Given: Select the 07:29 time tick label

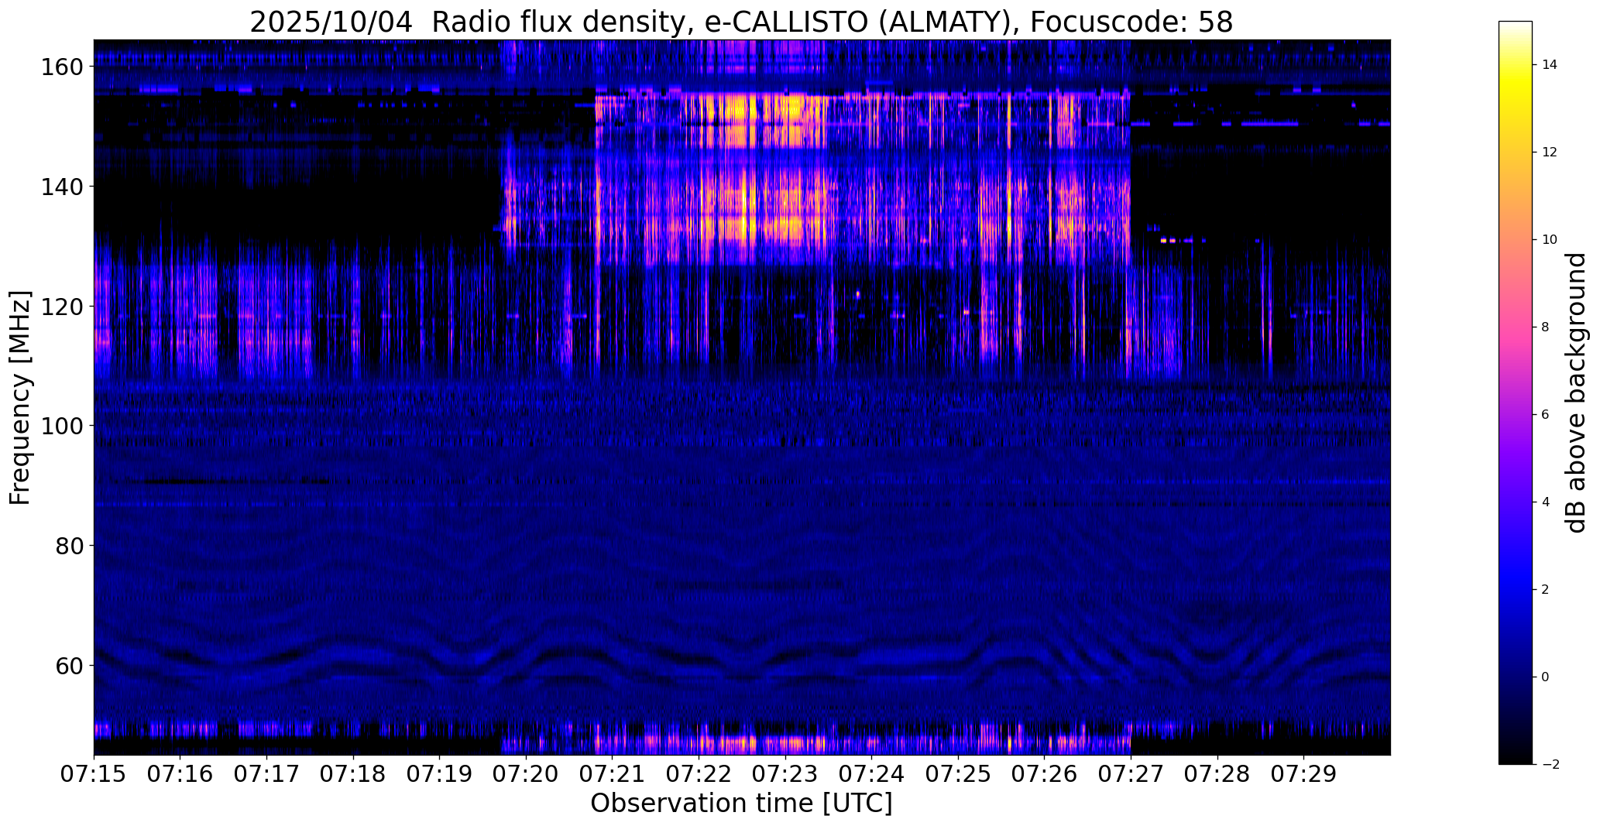Looking at the screenshot, I should [x=1304, y=775].
